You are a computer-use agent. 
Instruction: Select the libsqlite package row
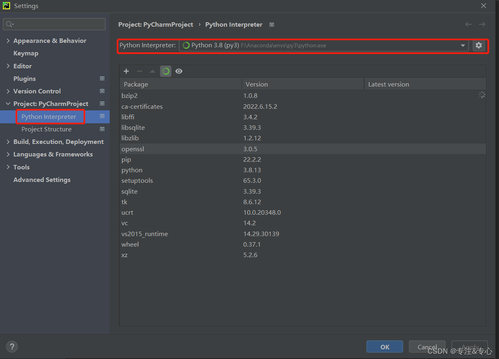tap(303, 127)
